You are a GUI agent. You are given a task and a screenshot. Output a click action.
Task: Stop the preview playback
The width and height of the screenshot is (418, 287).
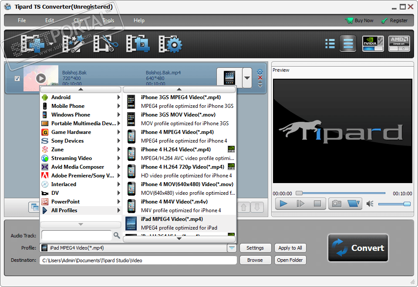317,204
